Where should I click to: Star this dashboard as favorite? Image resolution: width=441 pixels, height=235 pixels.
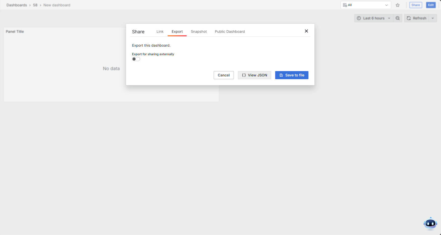pyautogui.click(x=398, y=5)
